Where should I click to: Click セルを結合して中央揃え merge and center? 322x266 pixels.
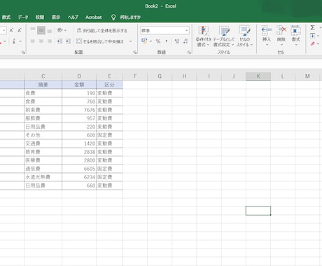click(100, 41)
